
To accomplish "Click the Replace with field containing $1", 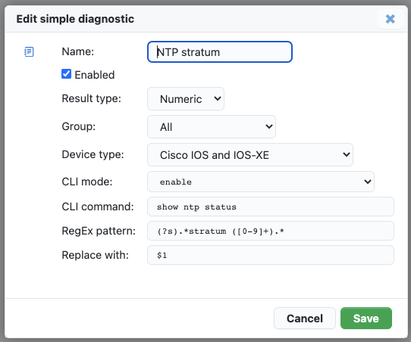I will click(271, 255).
